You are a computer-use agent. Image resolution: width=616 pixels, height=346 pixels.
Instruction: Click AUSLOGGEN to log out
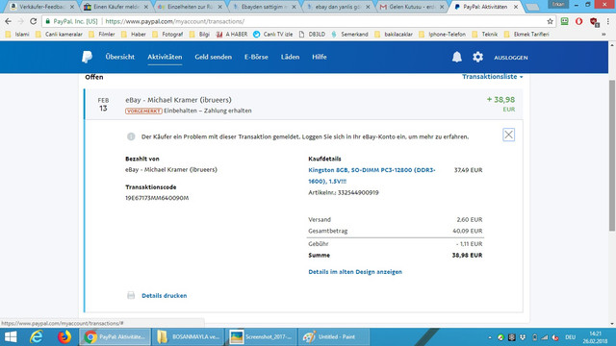511,58
